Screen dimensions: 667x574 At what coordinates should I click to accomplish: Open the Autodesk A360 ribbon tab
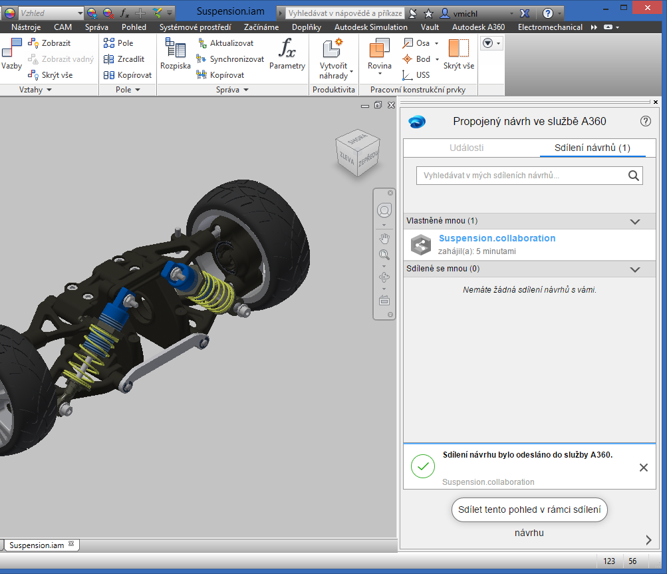point(479,27)
